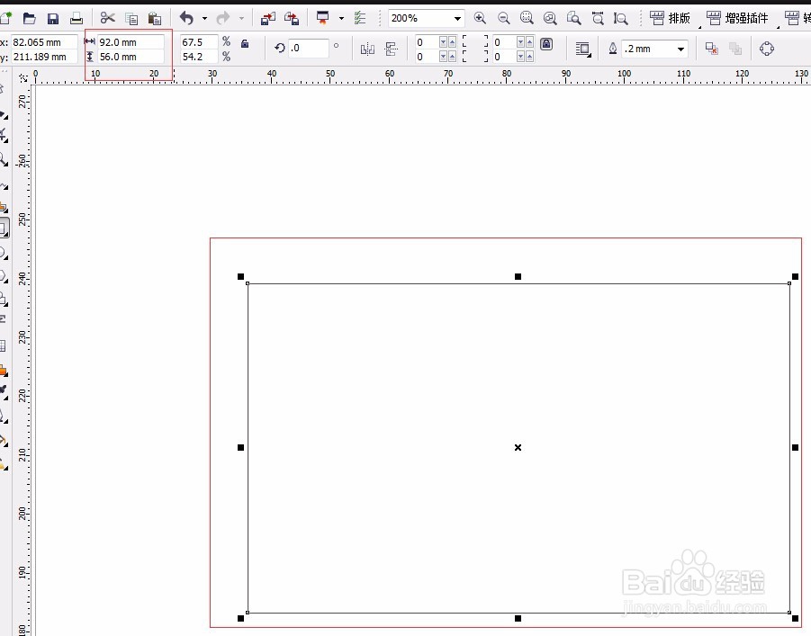811x636 pixels.
Task: Open the 200% zoom level dropdown
Action: (x=457, y=19)
